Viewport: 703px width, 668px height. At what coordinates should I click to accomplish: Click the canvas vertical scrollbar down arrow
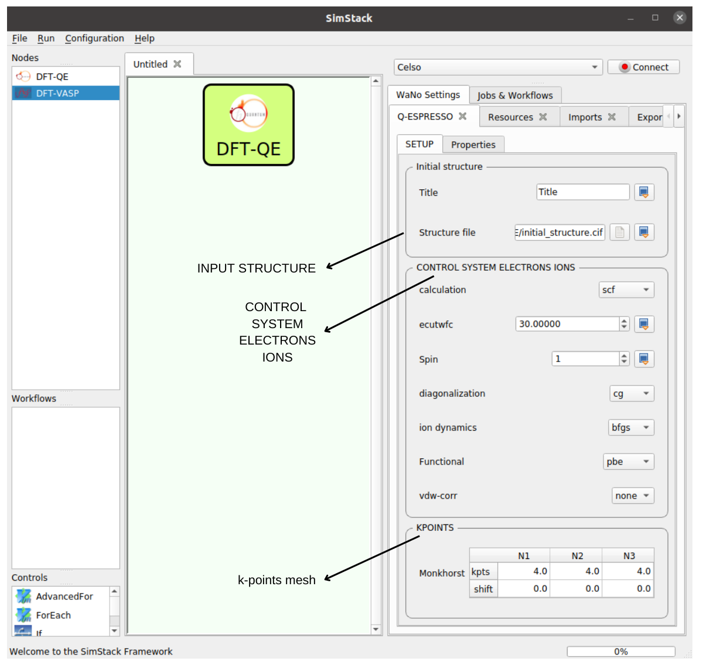pos(376,629)
